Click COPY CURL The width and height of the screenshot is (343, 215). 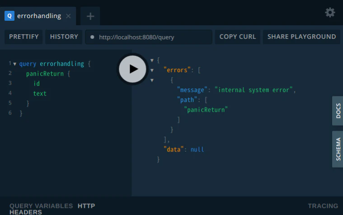[238, 37]
